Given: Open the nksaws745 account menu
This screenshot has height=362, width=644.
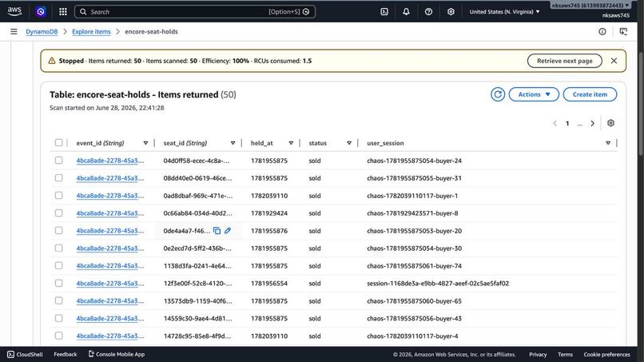Looking at the screenshot, I should (590, 6).
